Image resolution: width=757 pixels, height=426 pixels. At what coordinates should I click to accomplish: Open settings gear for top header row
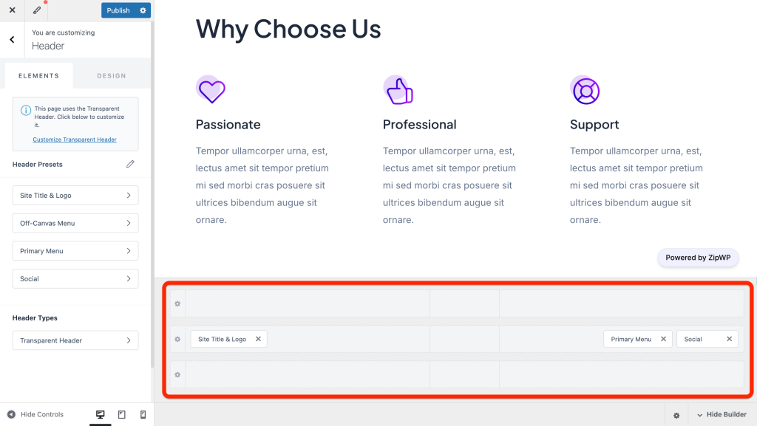pos(177,303)
